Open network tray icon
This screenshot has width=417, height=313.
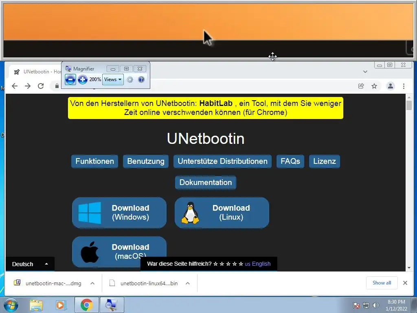coord(366,305)
